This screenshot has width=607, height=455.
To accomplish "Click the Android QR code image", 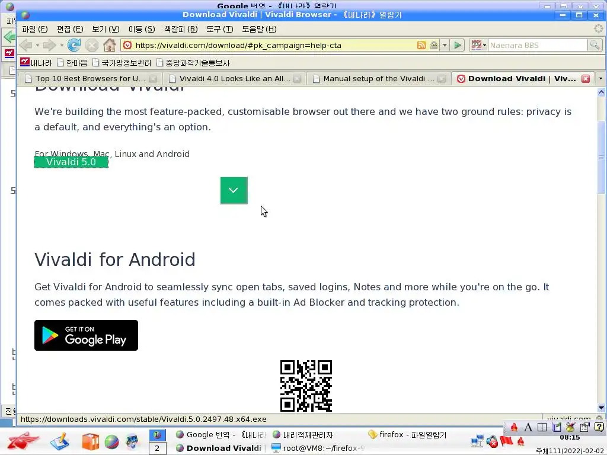I will pos(306,386).
